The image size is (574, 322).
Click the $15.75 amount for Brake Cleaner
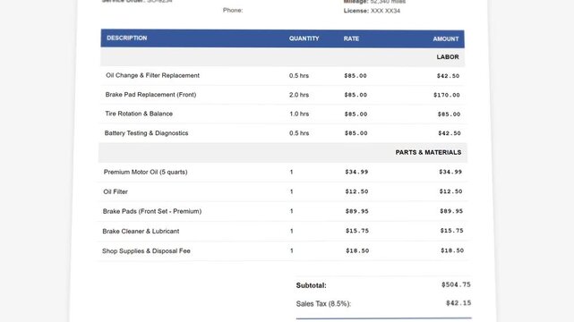451,231
